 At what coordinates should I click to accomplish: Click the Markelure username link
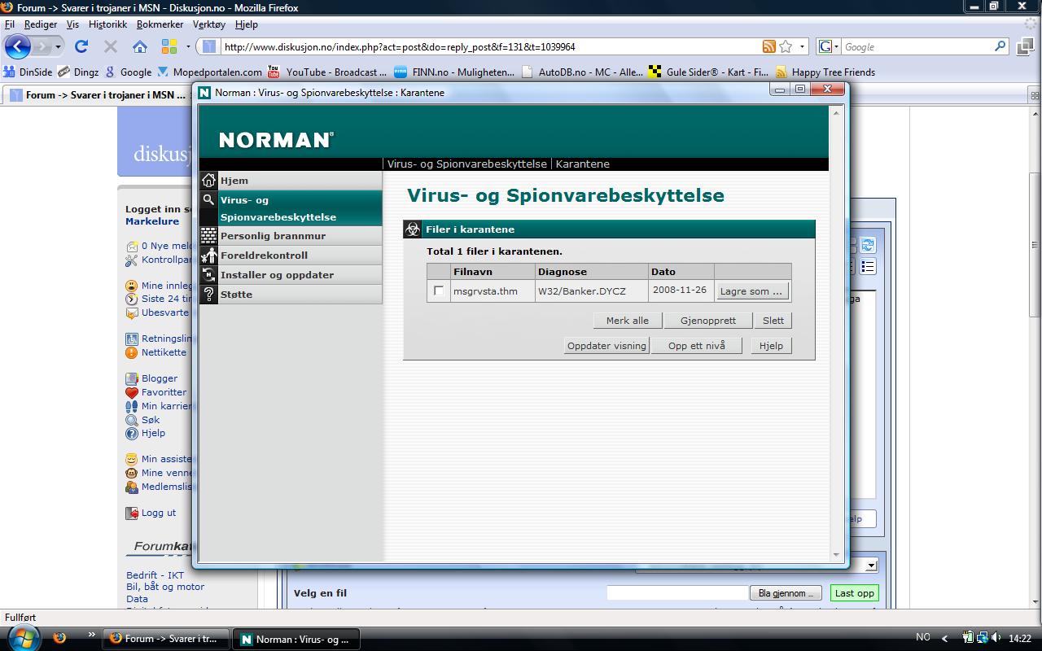pyautogui.click(x=152, y=221)
